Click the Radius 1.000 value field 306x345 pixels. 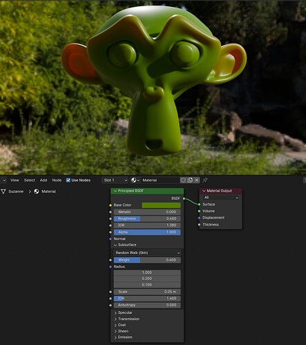pos(147,273)
